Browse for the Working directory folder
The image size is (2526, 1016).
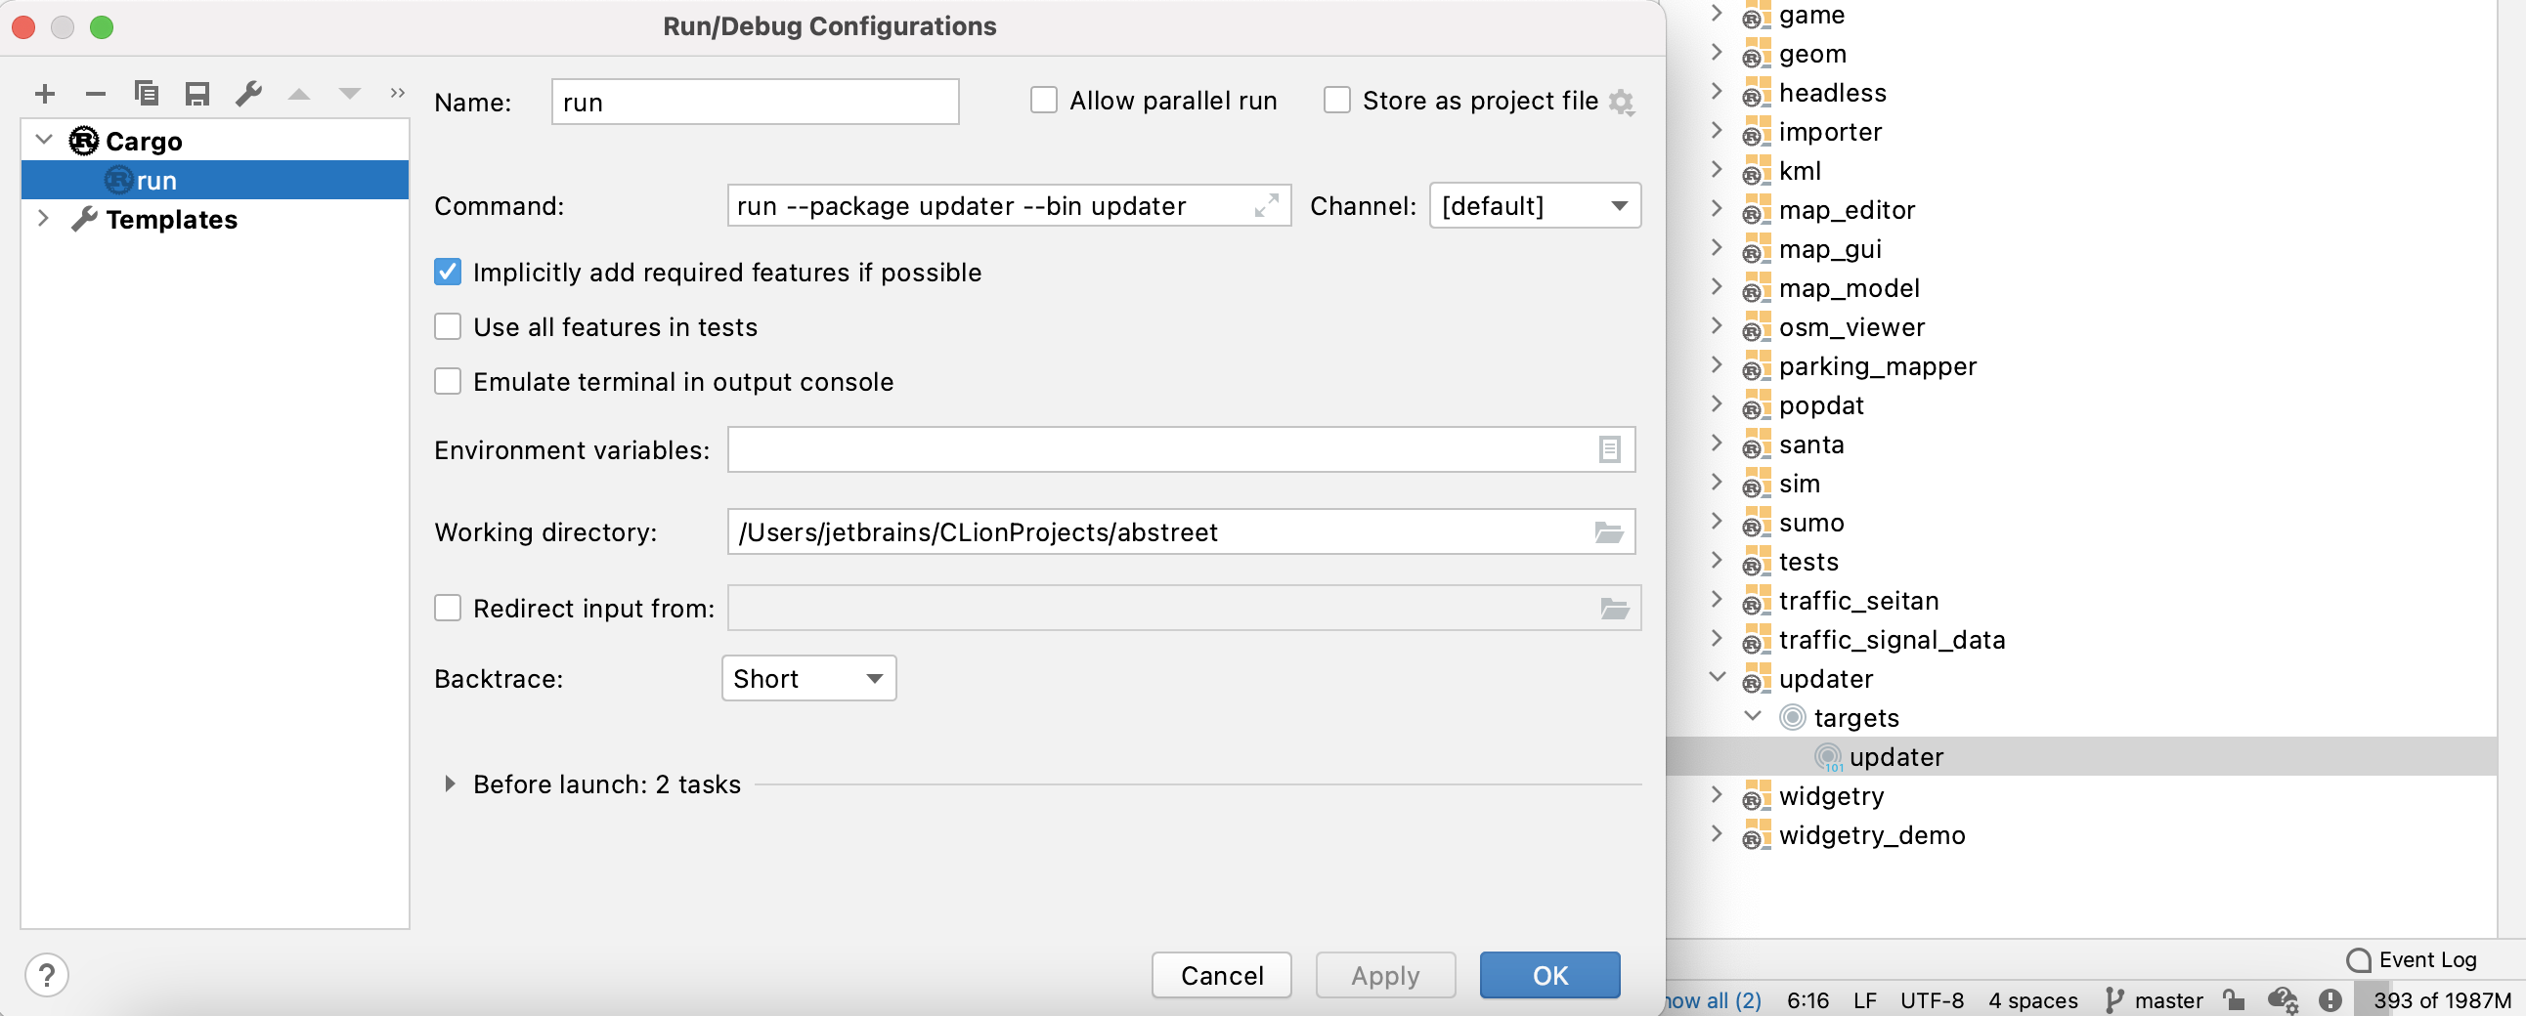[1608, 532]
